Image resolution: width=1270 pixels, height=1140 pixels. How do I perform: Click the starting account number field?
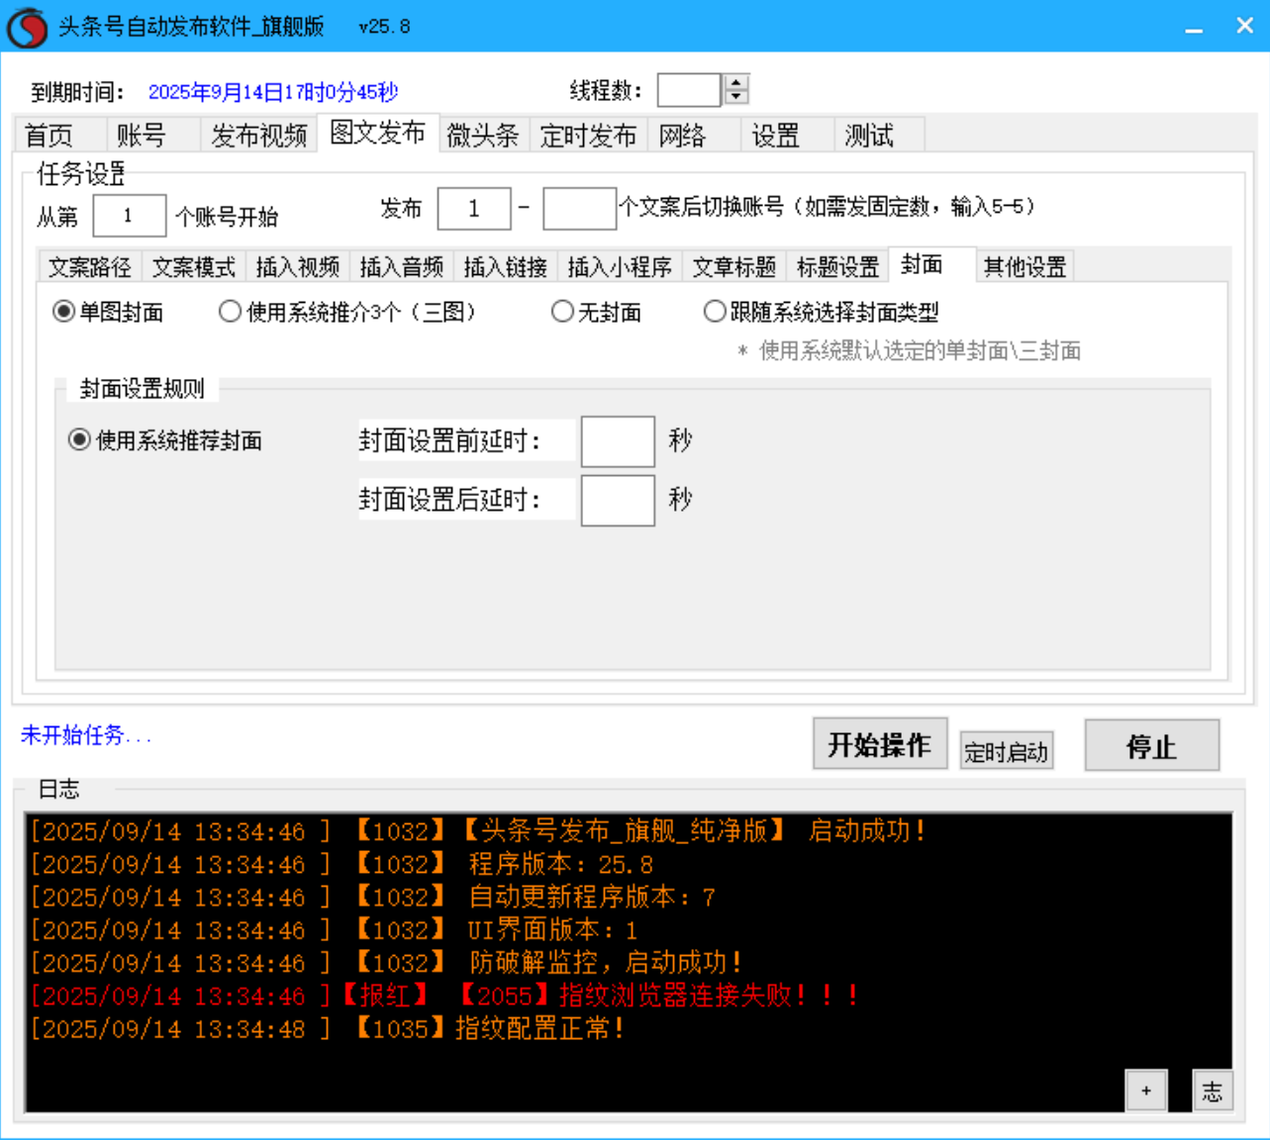click(x=129, y=215)
